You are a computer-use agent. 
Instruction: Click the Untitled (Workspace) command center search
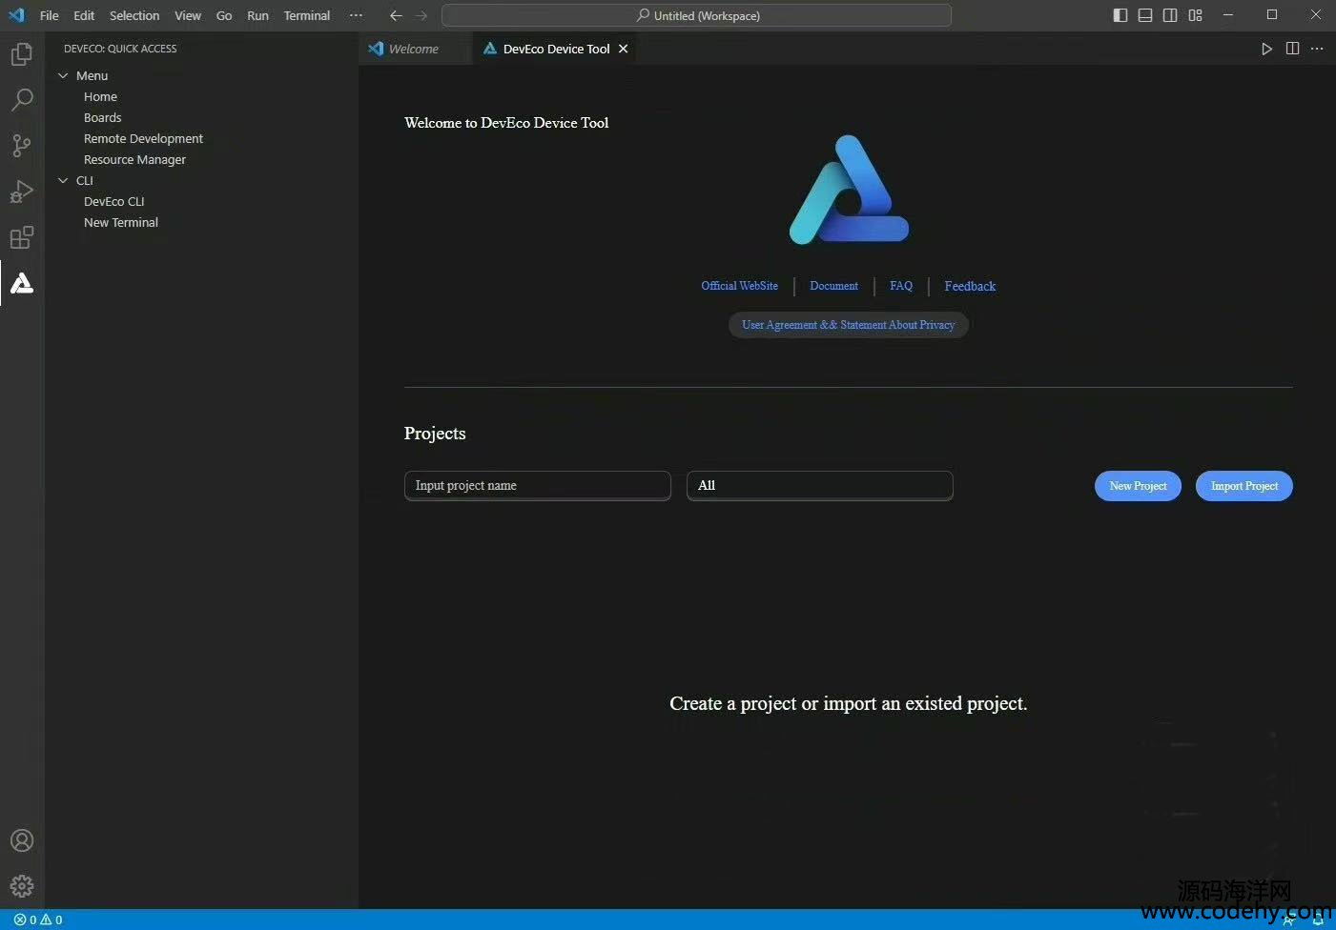[697, 15]
